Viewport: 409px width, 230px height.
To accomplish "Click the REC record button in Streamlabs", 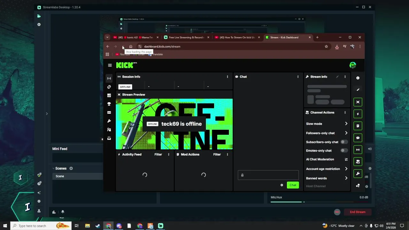I will tap(337, 212).
